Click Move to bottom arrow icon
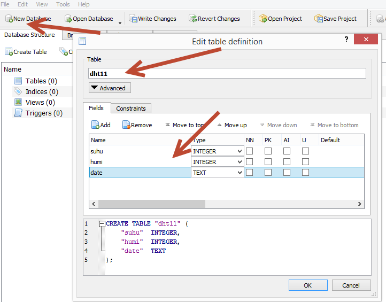The height and width of the screenshot is (302, 386). pyautogui.click(x=312, y=125)
